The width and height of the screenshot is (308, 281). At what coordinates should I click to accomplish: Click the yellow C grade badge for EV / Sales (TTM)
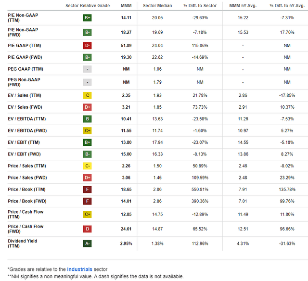pyautogui.click(x=87, y=95)
